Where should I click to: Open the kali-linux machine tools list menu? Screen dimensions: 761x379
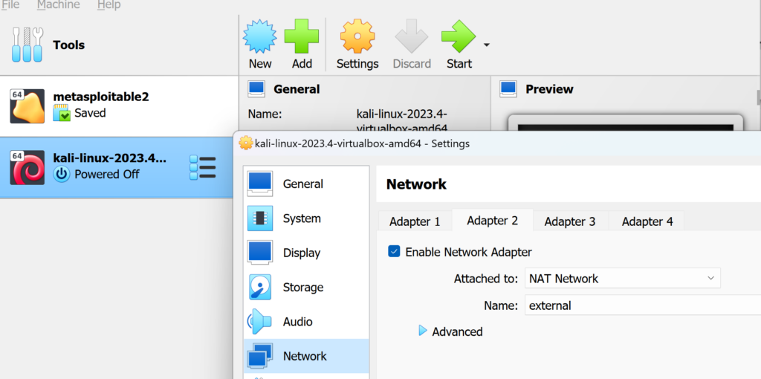(x=202, y=167)
